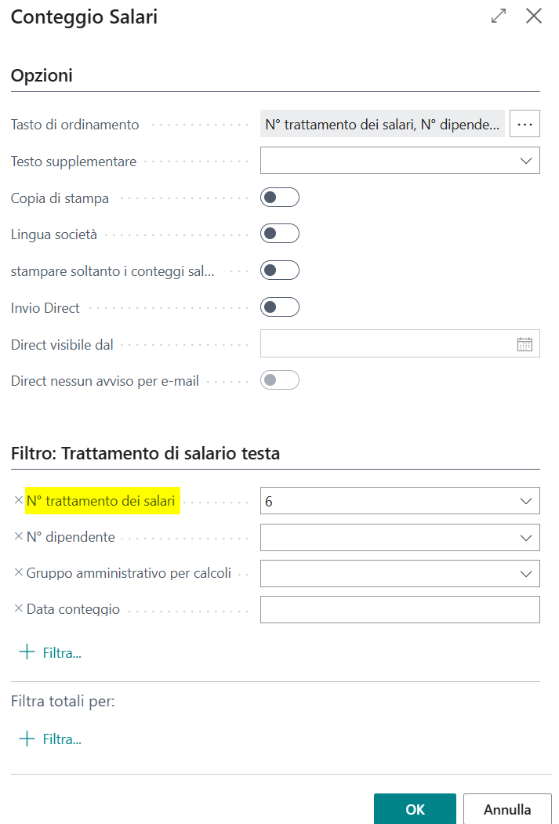Add a filter under Filtra totali per

[x=50, y=739]
